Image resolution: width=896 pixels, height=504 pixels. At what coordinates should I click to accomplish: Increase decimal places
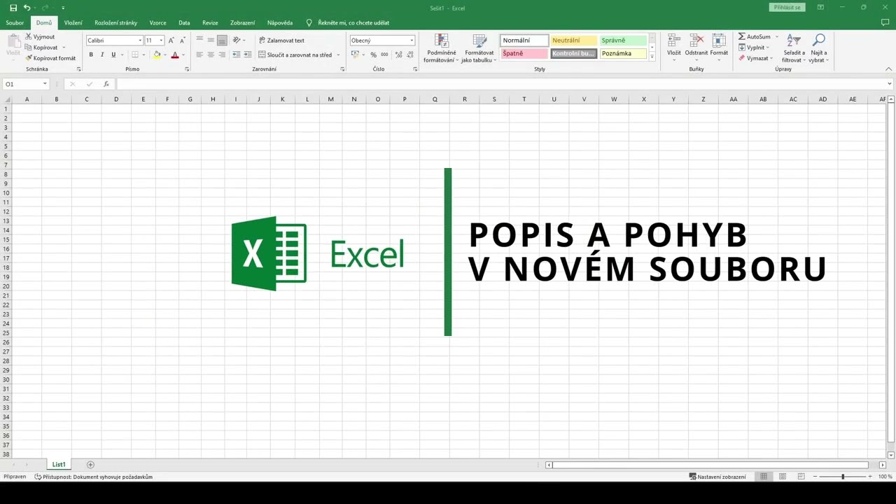point(398,55)
